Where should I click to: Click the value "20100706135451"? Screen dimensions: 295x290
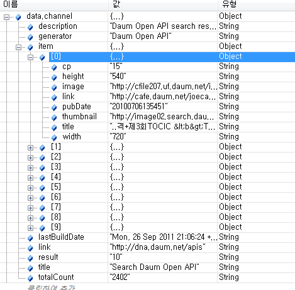coord(138,107)
